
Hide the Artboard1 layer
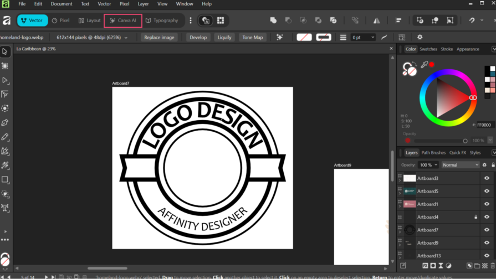click(487, 204)
